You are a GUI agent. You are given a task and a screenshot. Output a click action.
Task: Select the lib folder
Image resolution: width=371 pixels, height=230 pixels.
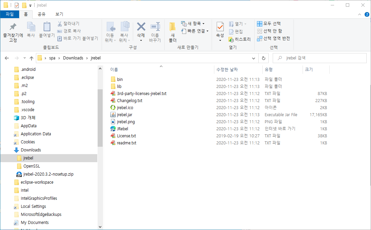point(119,86)
